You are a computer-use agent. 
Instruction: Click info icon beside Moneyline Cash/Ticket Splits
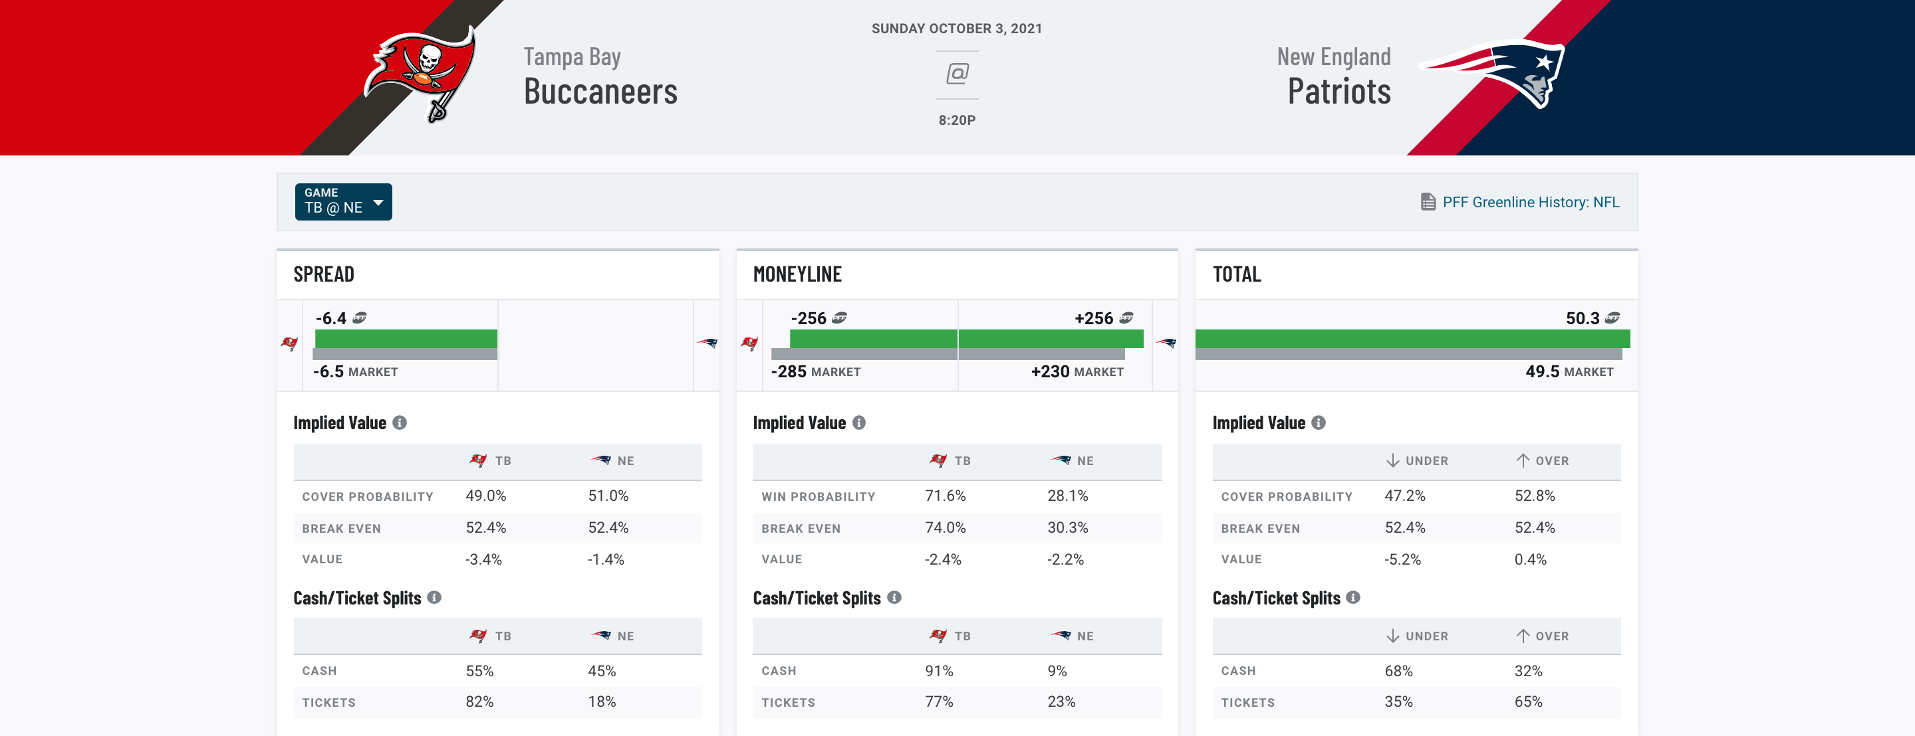tap(894, 597)
